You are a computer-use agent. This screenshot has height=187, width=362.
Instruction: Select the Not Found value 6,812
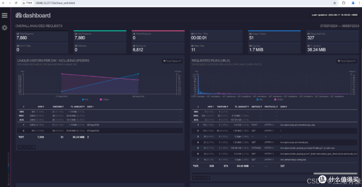coord(138,50)
